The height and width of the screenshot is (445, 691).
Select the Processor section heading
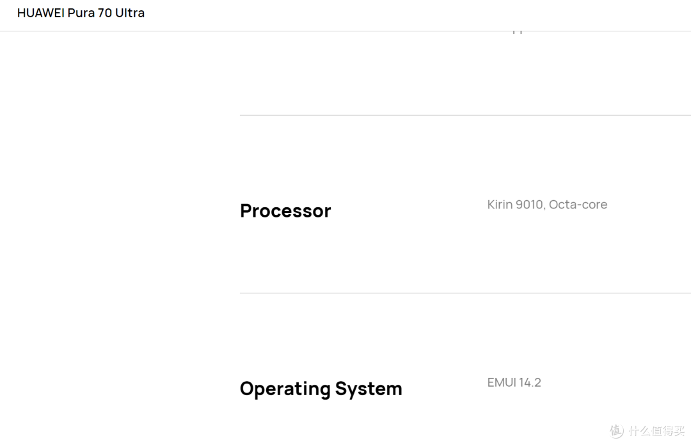285,211
